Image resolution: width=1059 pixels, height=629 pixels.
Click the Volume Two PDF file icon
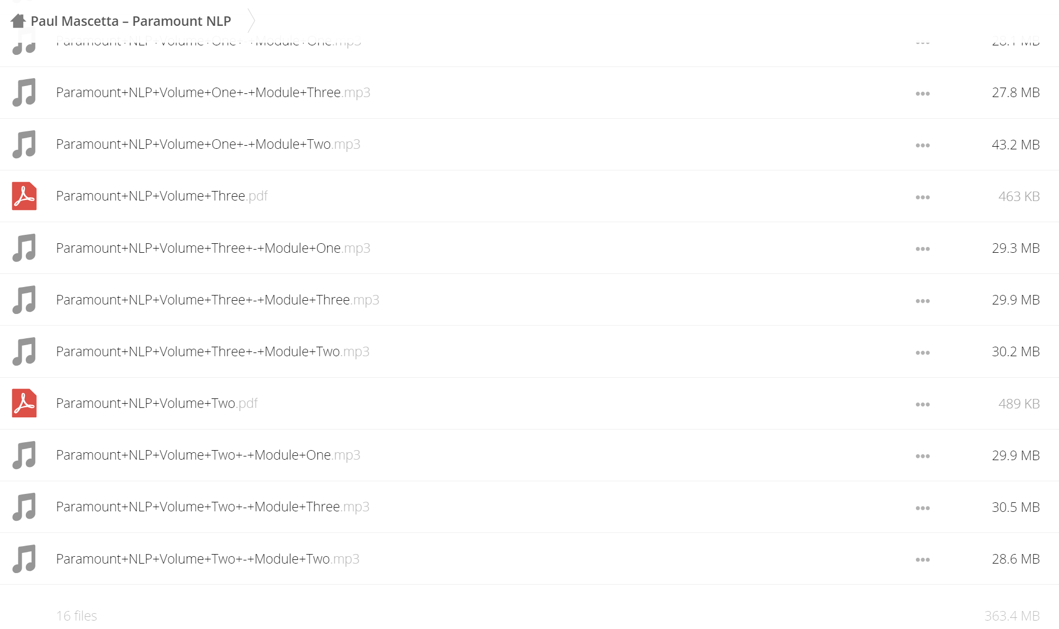click(24, 403)
